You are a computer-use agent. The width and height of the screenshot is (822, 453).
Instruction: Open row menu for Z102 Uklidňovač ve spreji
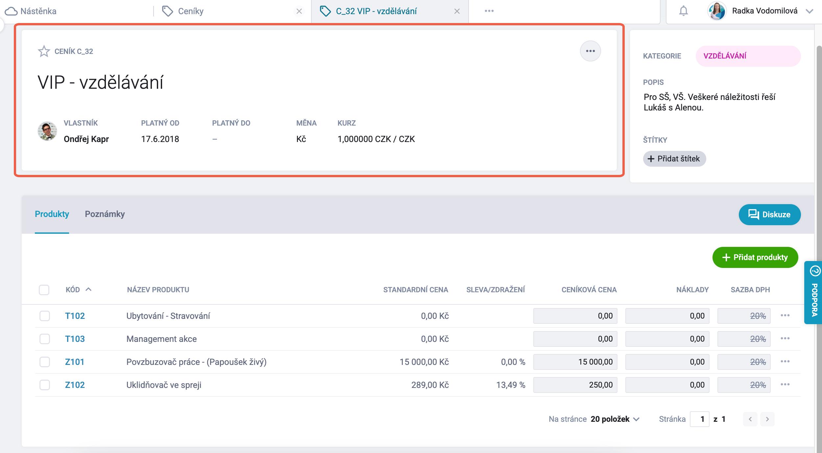click(785, 385)
